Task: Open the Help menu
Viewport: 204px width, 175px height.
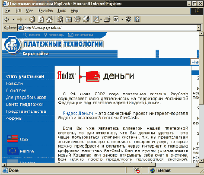Action: (75, 11)
